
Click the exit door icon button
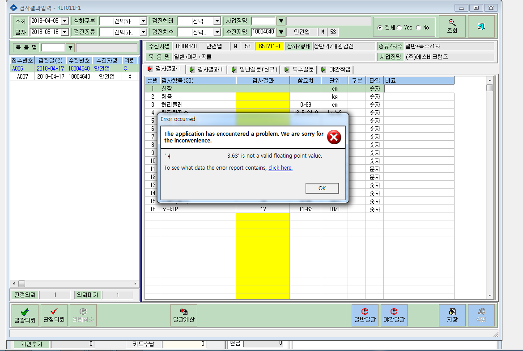click(481, 26)
